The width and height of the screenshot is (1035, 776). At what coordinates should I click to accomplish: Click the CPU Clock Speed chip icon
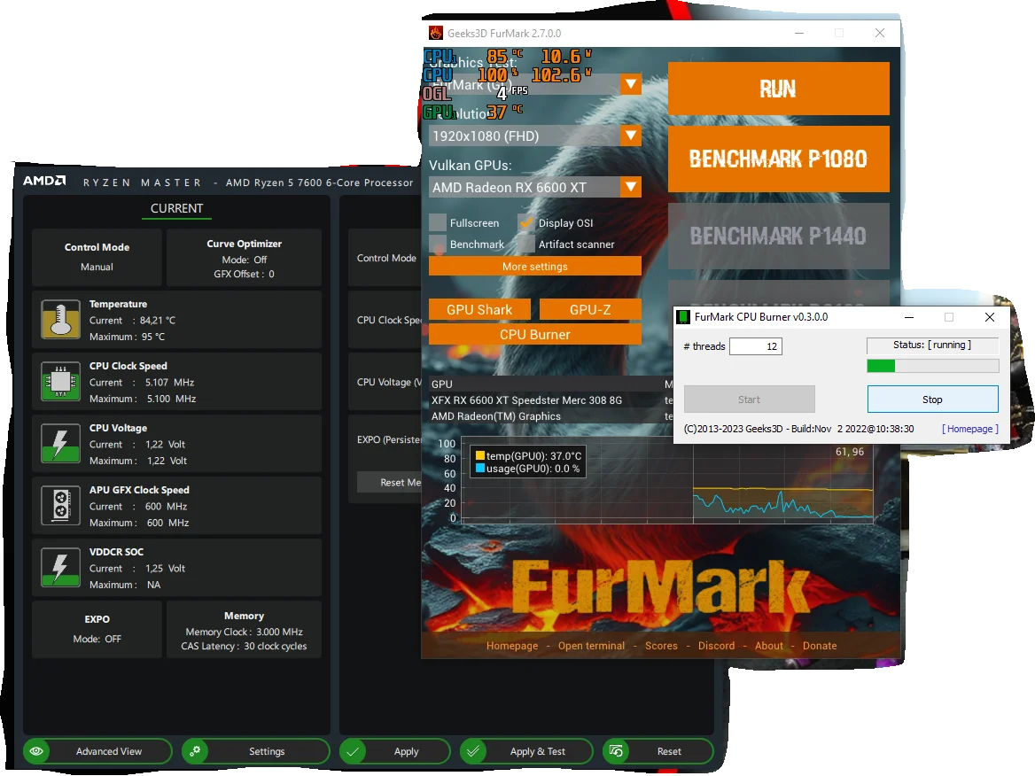pyautogui.click(x=61, y=382)
